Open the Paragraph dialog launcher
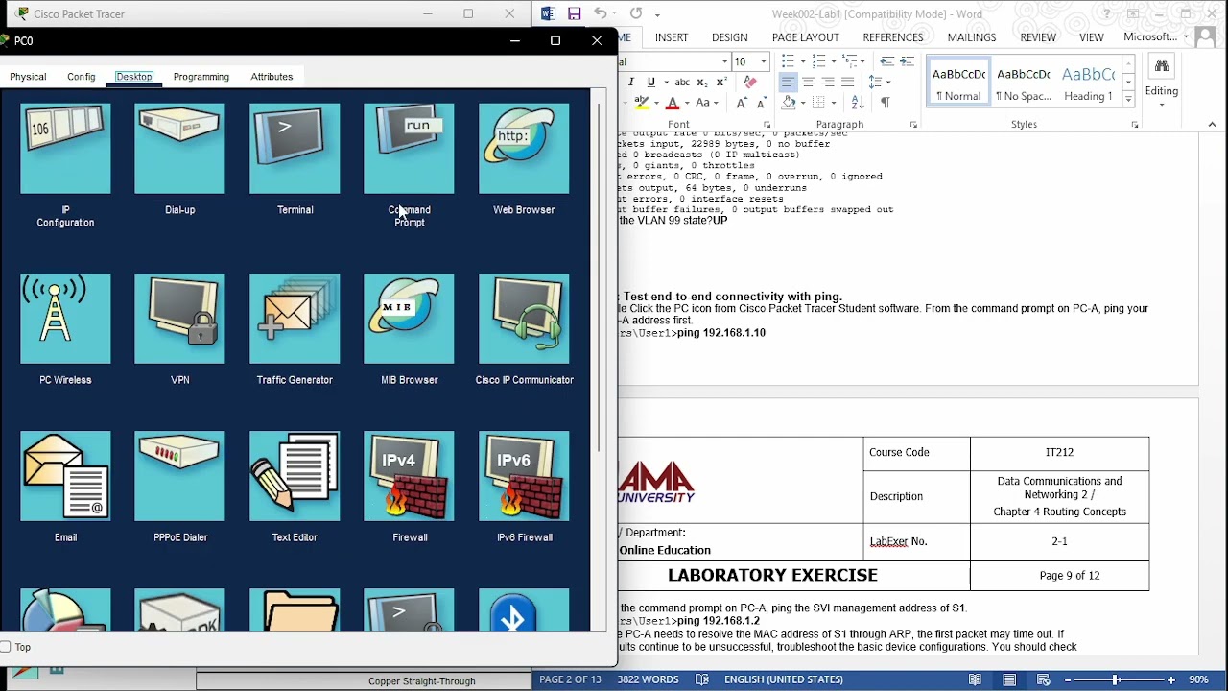This screenshot has height=691, width=1228. pyautogui.click(x=913, y=125)
